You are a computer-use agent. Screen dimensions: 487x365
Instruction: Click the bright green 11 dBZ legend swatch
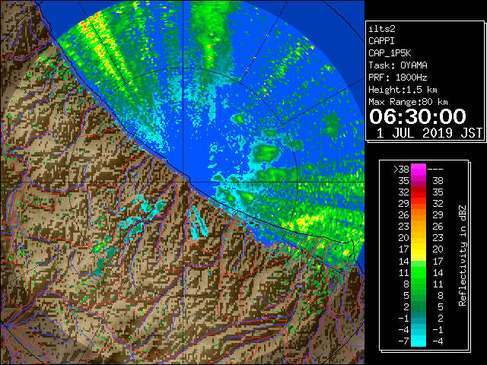tap(419, 272)
